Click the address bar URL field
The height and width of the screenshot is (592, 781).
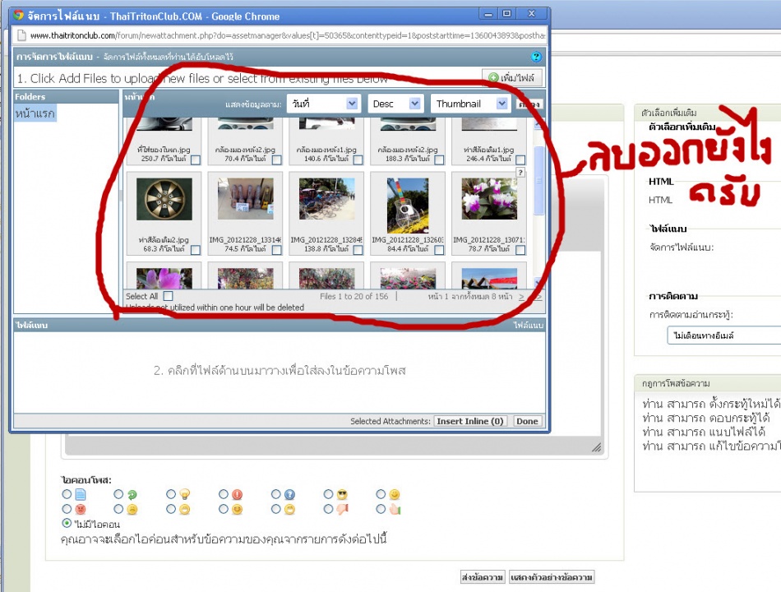288,35
